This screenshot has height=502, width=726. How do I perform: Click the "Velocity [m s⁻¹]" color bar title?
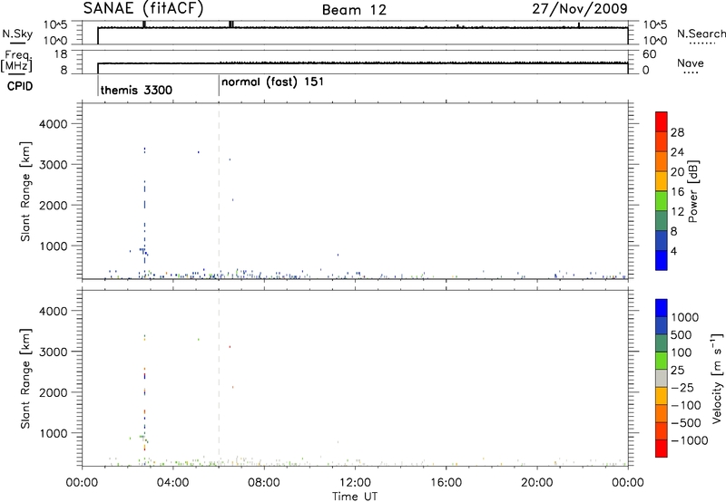tap(717, 378)
